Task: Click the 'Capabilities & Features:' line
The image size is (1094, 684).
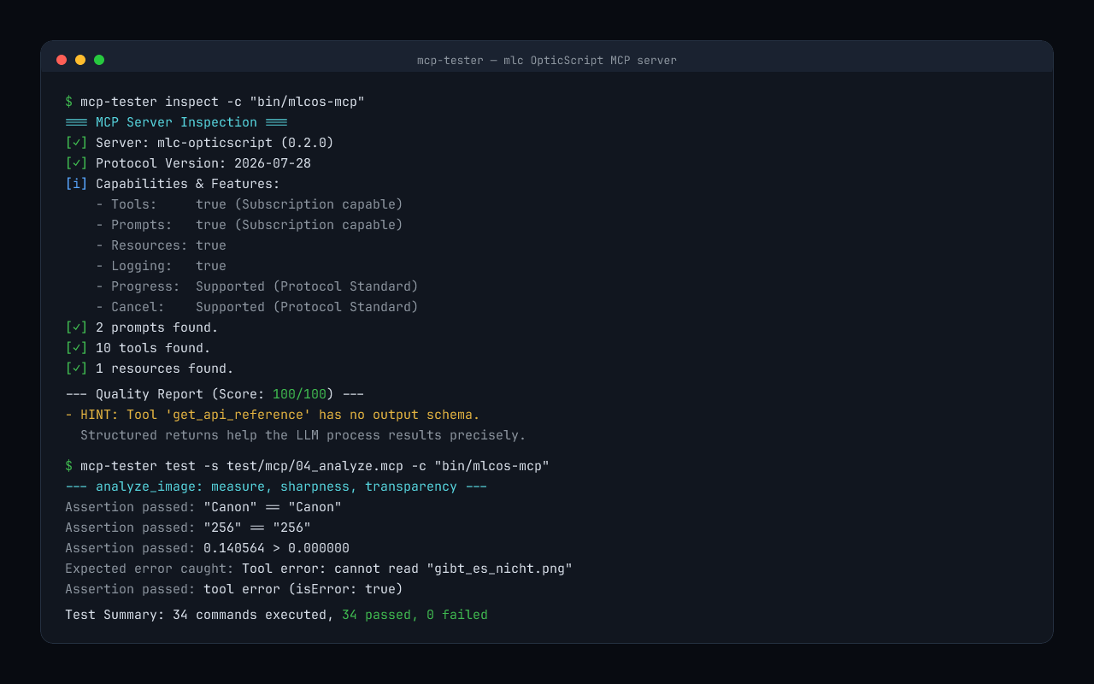Action: point(173,184)
